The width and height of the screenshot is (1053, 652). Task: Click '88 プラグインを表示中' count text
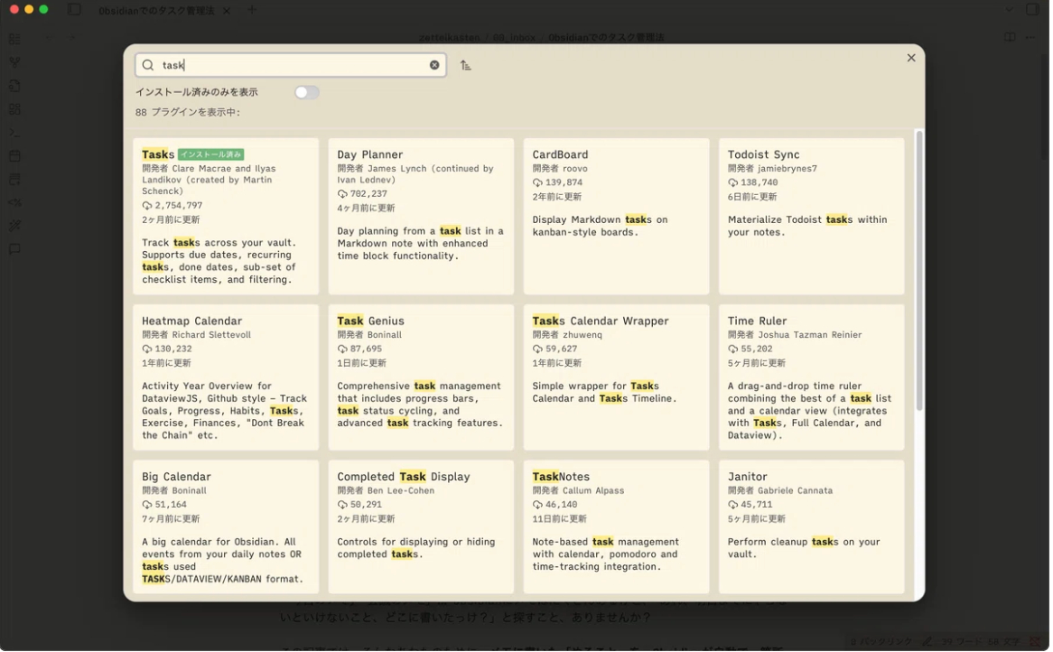tap(187, 112)
